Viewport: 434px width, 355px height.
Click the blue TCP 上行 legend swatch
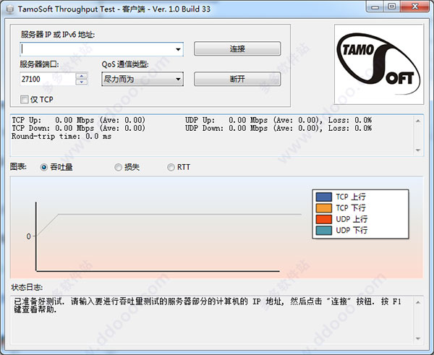click(324, 197)
